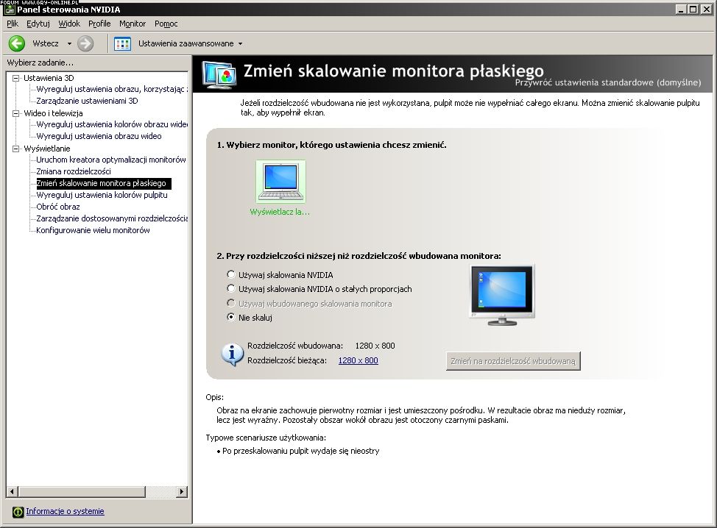Screen dimensions: 717x528
Task: Click the 'Wstecz' toolbar label
Action: pos(45,43)
